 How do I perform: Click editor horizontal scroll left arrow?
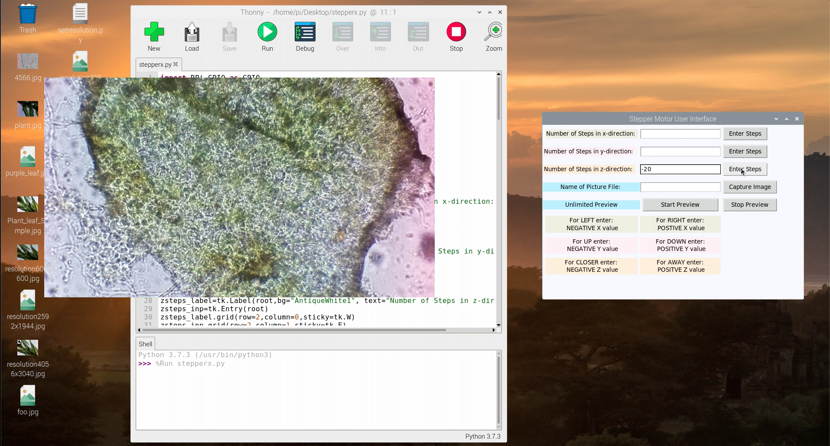tap(139, 330)
